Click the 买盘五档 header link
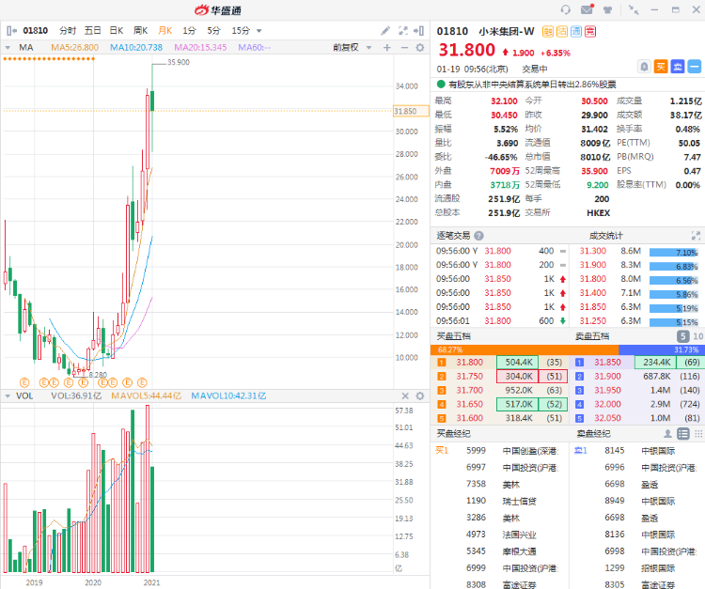This screenshot has width=705, height=589. tap(454, 336)
